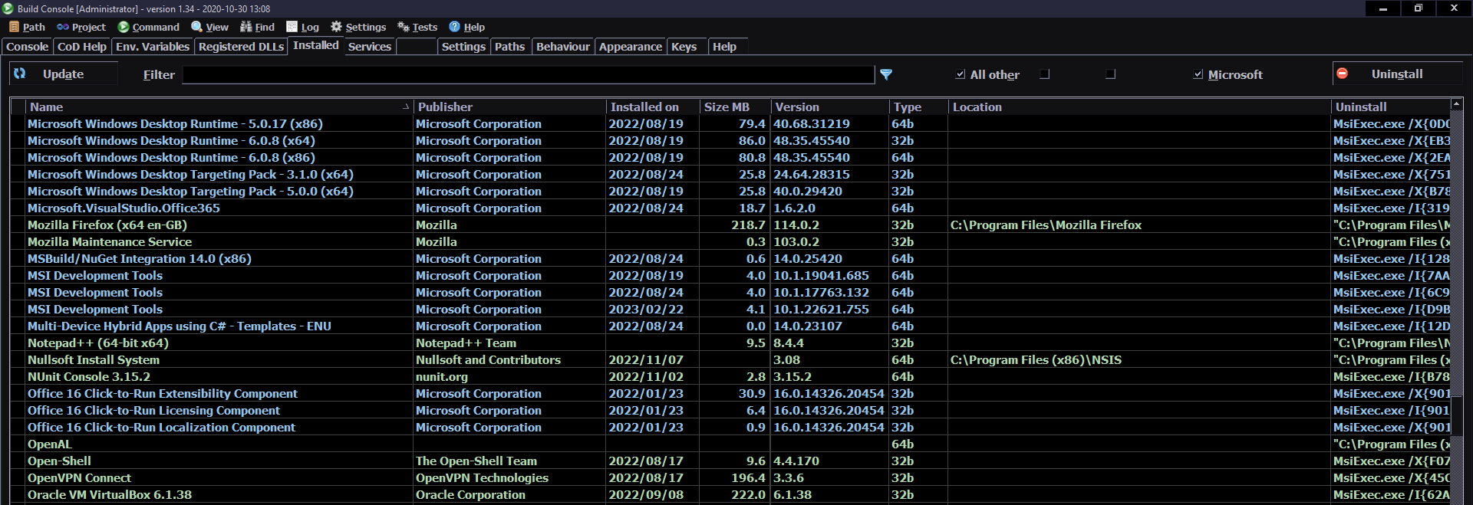Click into the Filter text field
This screenshot has width=1473, height=505.
528,74
